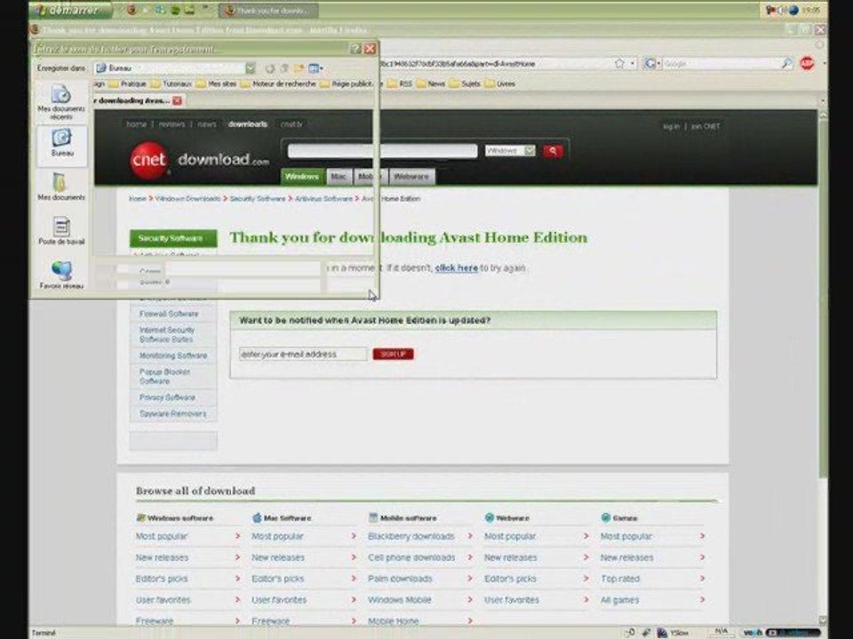Open the Pratique bookmarks folder
853x639 pixels.
coord(128,83)
